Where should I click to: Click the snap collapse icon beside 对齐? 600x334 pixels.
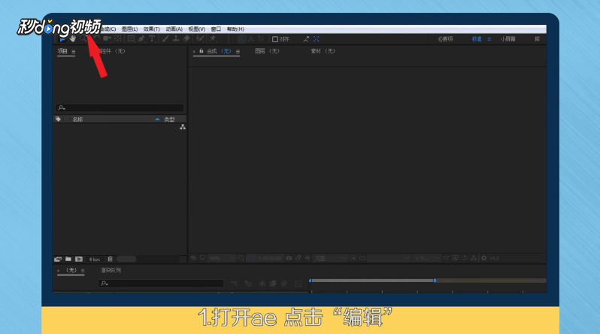[x=306, y=39]
